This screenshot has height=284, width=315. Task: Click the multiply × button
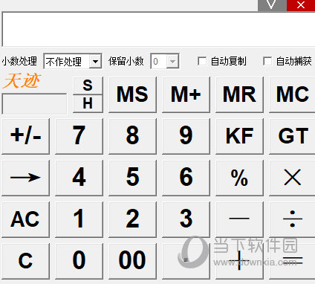pyautogui.click(x=292, y=178)
